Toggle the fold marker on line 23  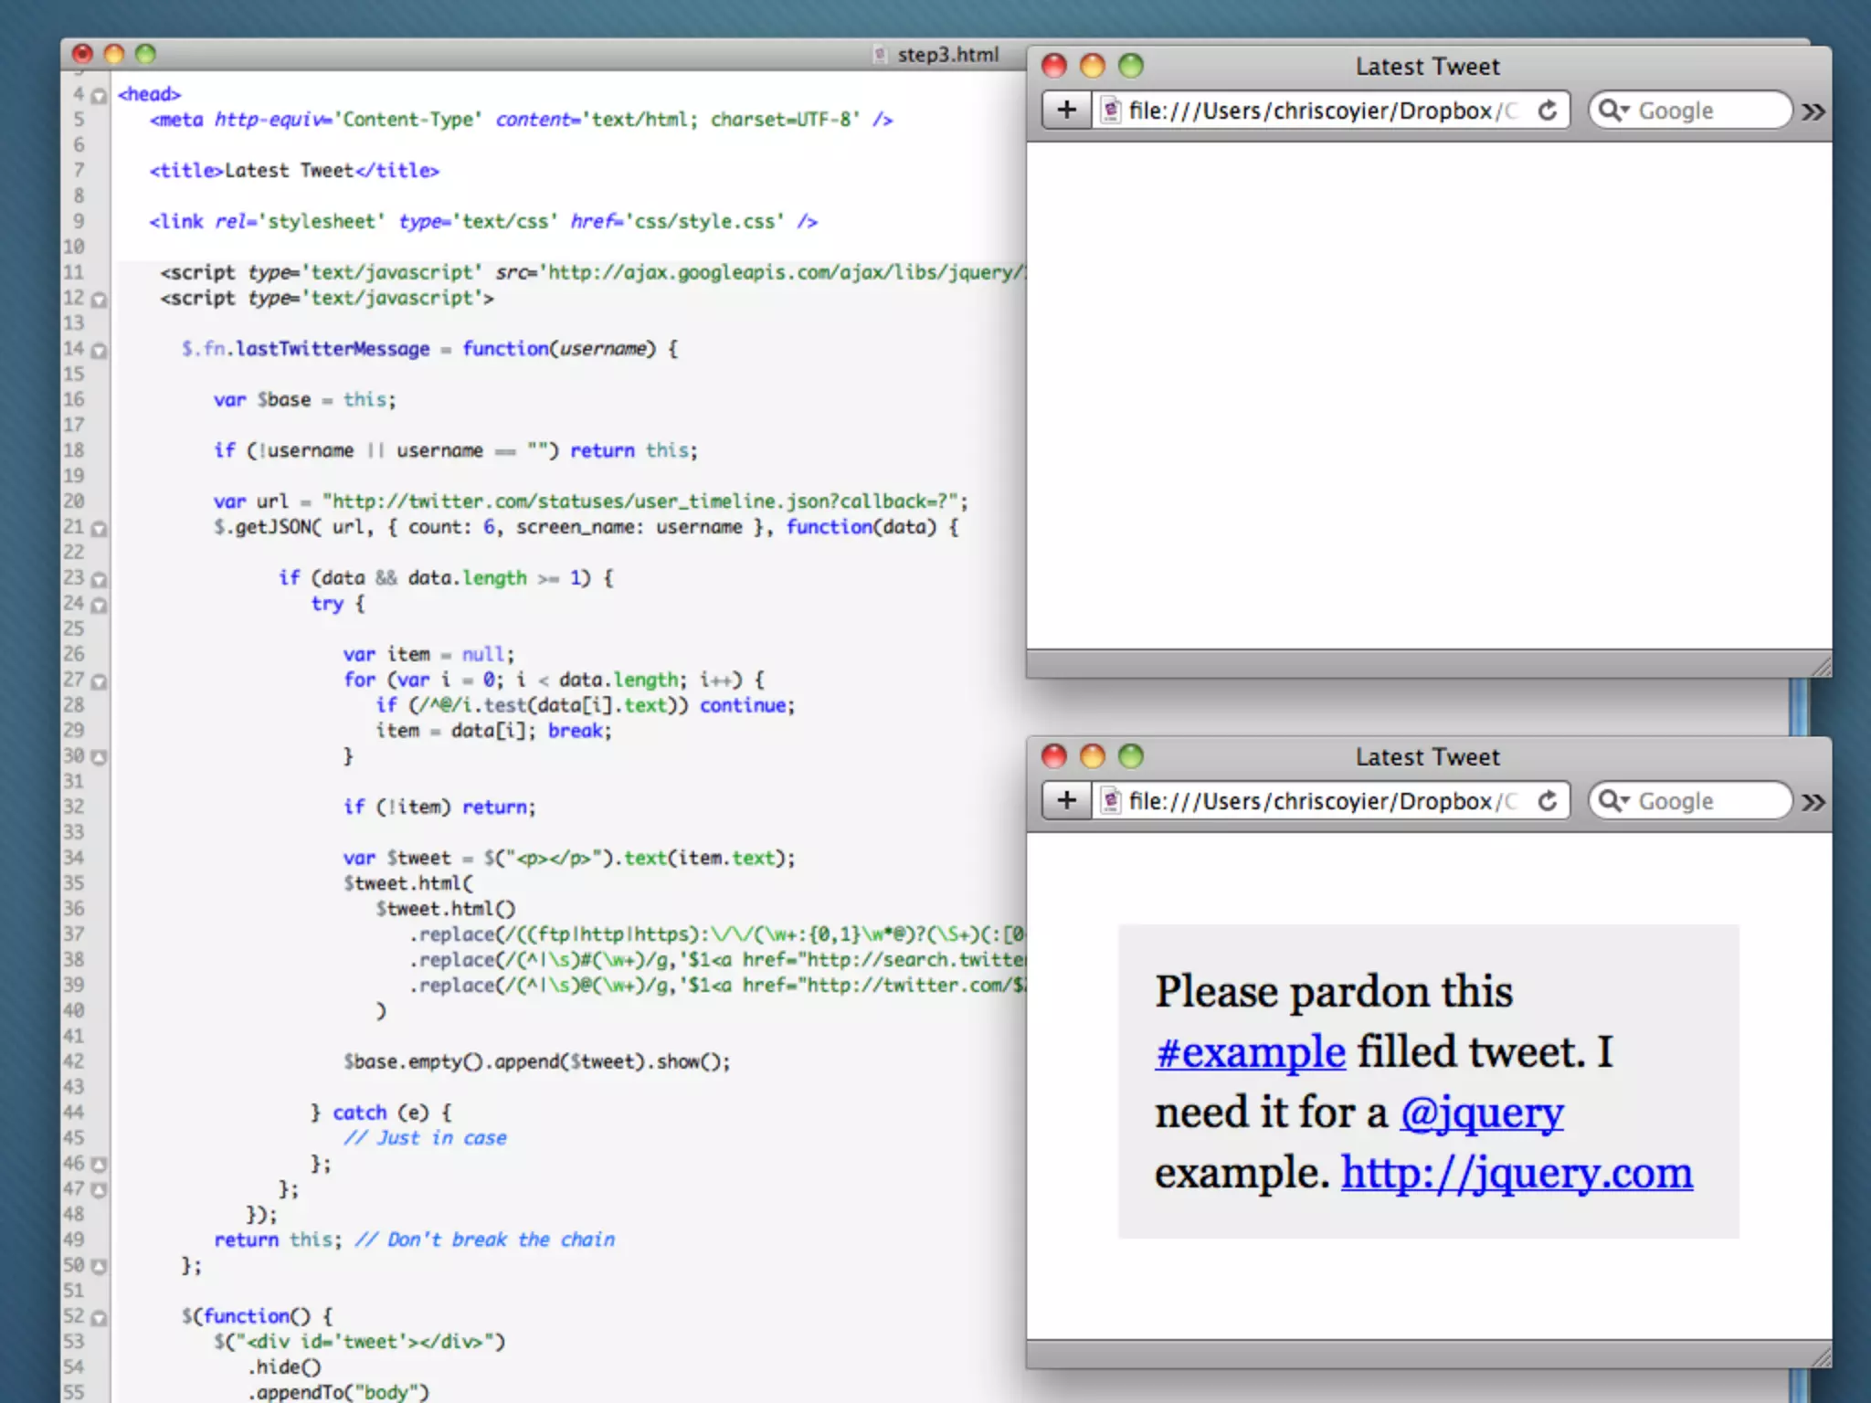[99, 579]
